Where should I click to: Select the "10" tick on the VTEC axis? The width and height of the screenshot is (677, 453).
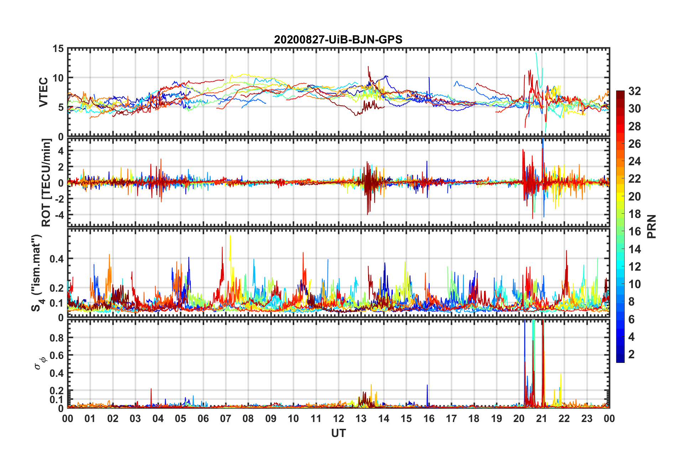pyautogui.click(x=58, y=78)
